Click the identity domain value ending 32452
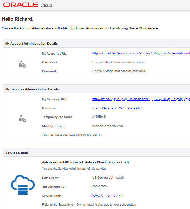The image size is (190, 209). [108, 126]
